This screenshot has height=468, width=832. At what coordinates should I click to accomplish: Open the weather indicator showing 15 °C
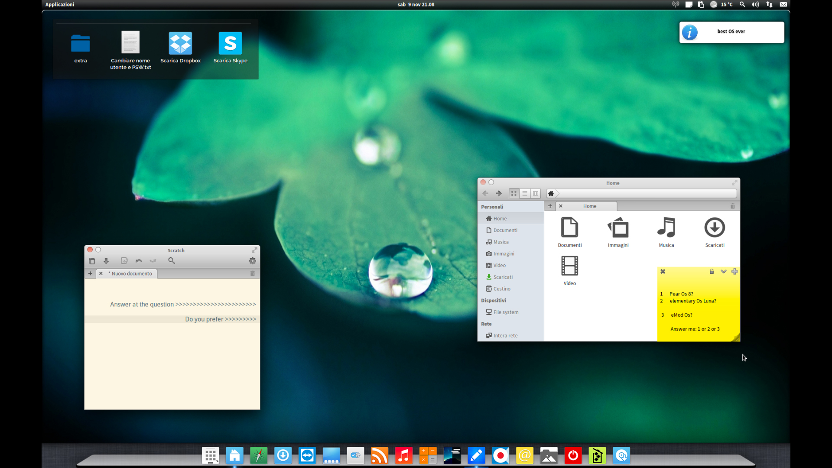[x=721, y=4]
